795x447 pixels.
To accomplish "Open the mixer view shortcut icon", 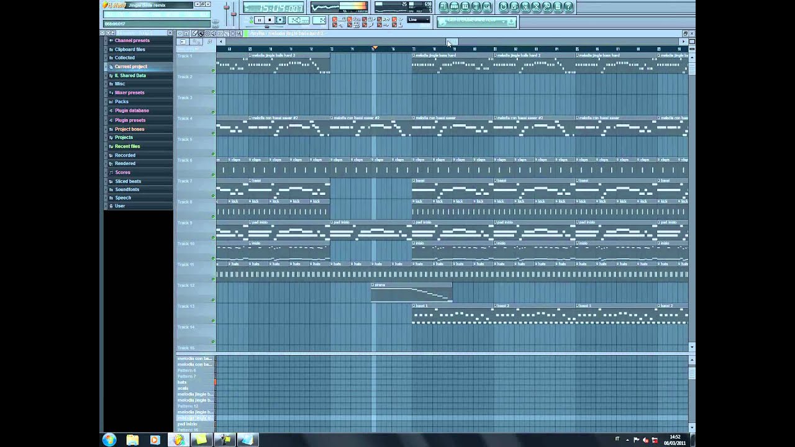I will click(x=487, y=7).
